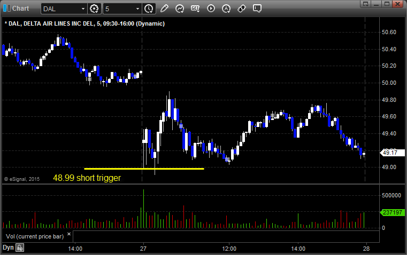The width and height of the screenshot is (407, 255).
Task: Click the Dyn label at bottom left
Action: [x=8, y=248]
